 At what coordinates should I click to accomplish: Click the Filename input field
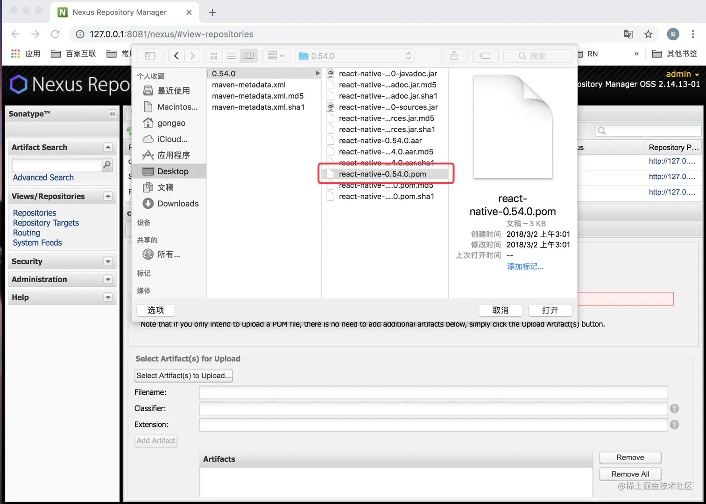click(434, 392)
